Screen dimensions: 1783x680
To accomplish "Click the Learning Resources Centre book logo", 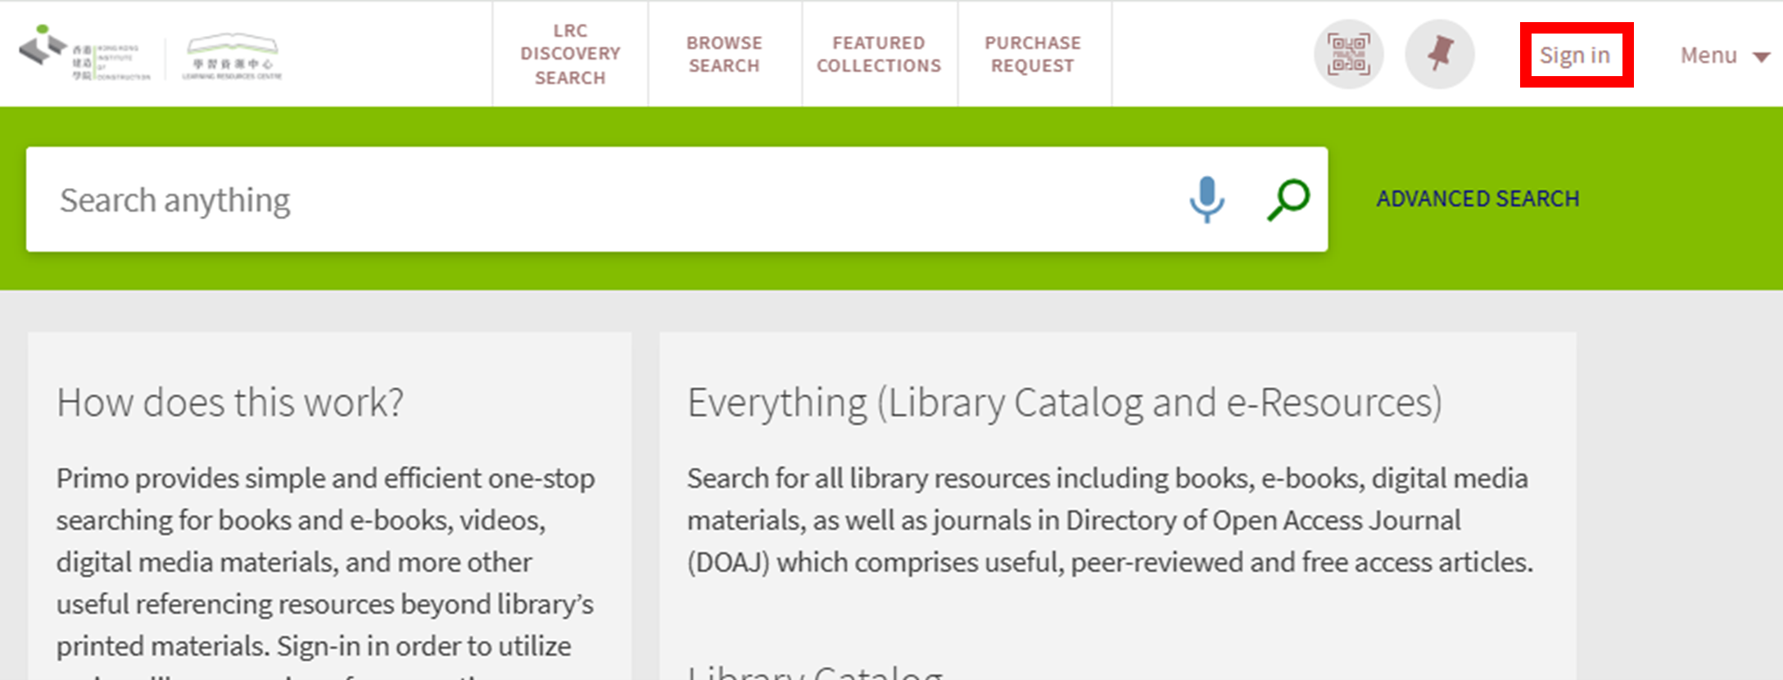I will point(232,56).
